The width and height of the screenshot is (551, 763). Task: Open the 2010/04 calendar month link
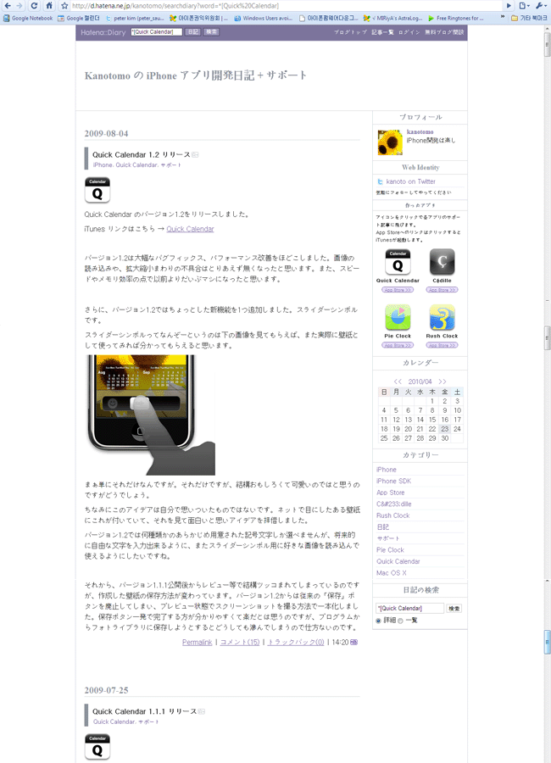[x=420, y=381]
